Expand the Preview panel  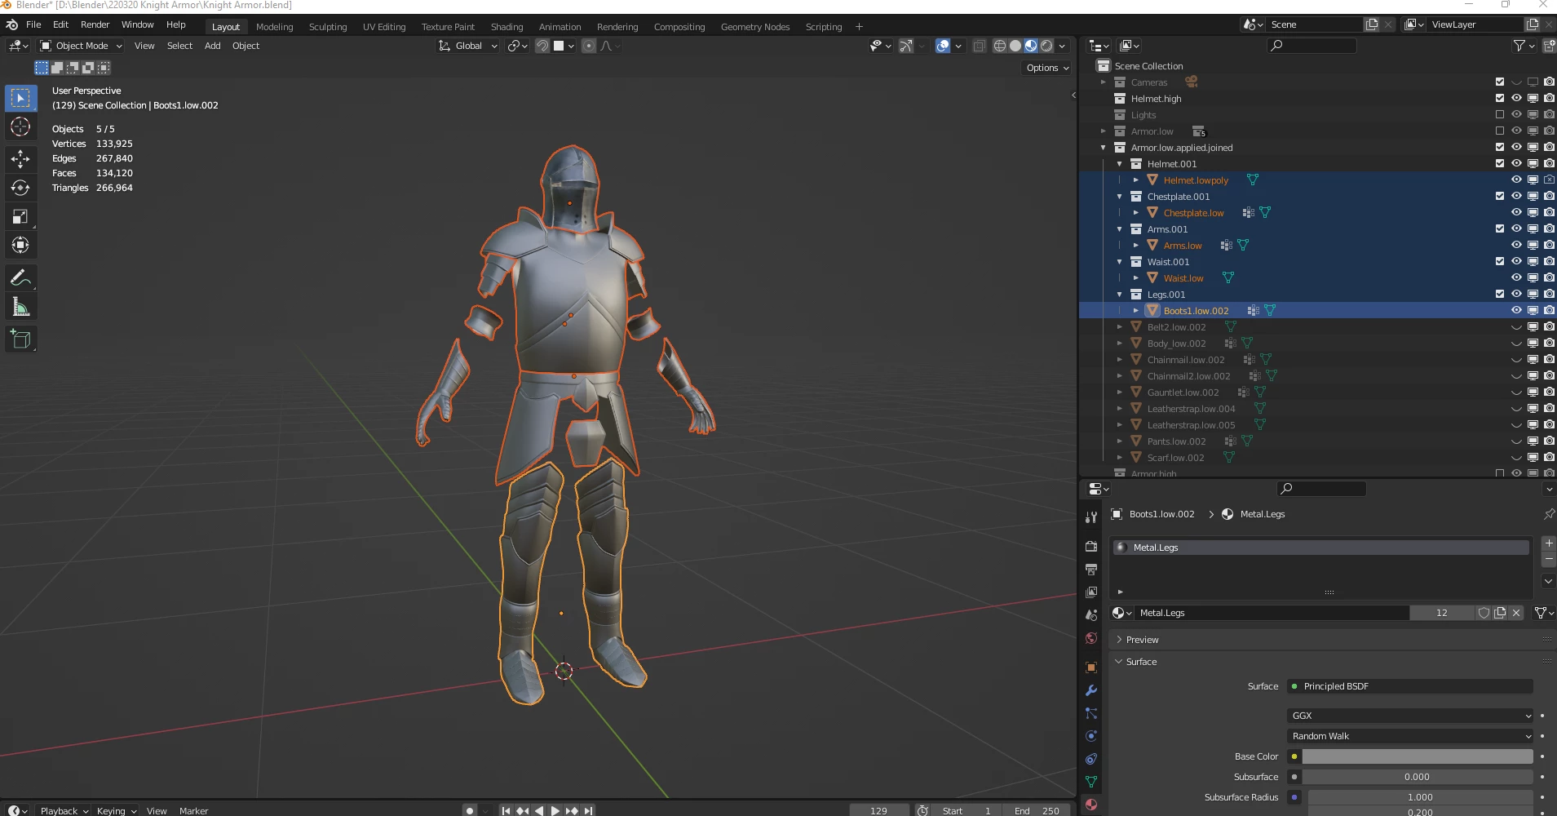point(1142,640)
